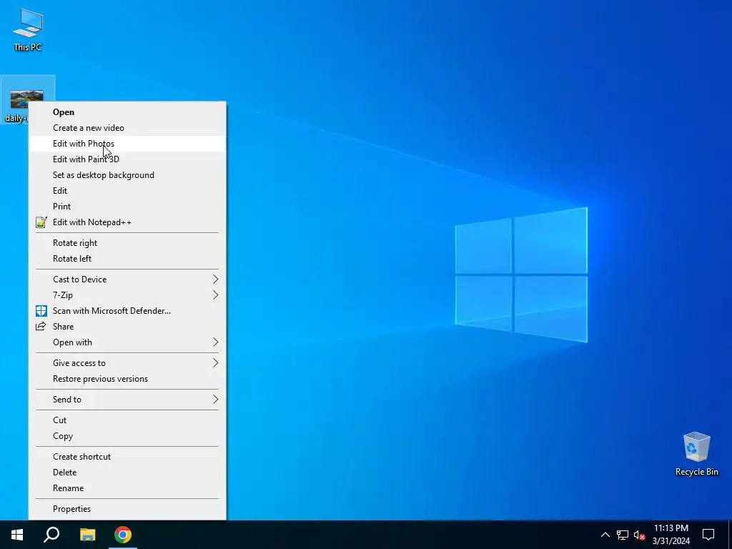Launch taskbar search magnifier
Image resolution: width=732 pixels, height=549 pixels.
(51, 535)
